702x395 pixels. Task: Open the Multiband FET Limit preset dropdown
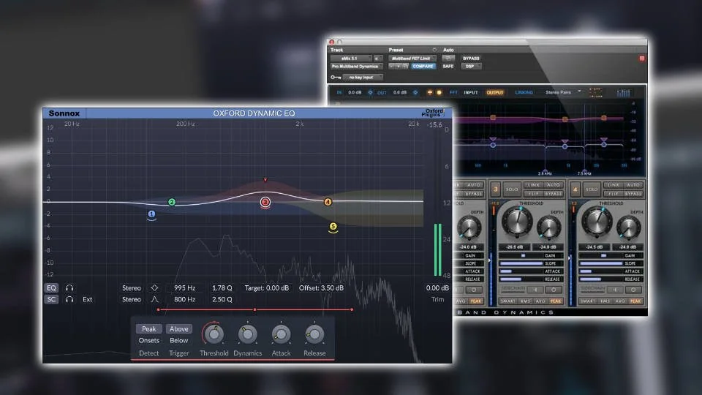click(x=412, y=59)
